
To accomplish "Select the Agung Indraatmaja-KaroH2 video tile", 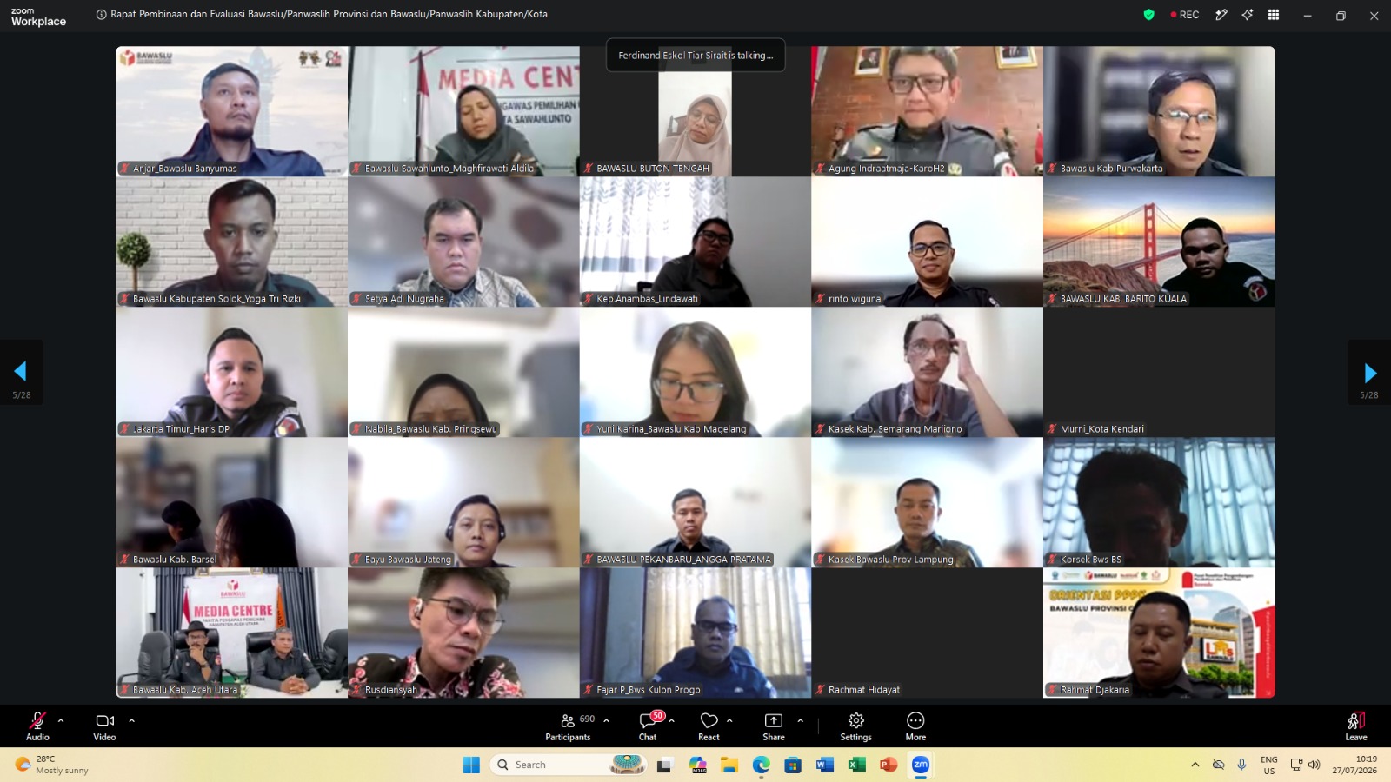I will [x=927, y=111].
